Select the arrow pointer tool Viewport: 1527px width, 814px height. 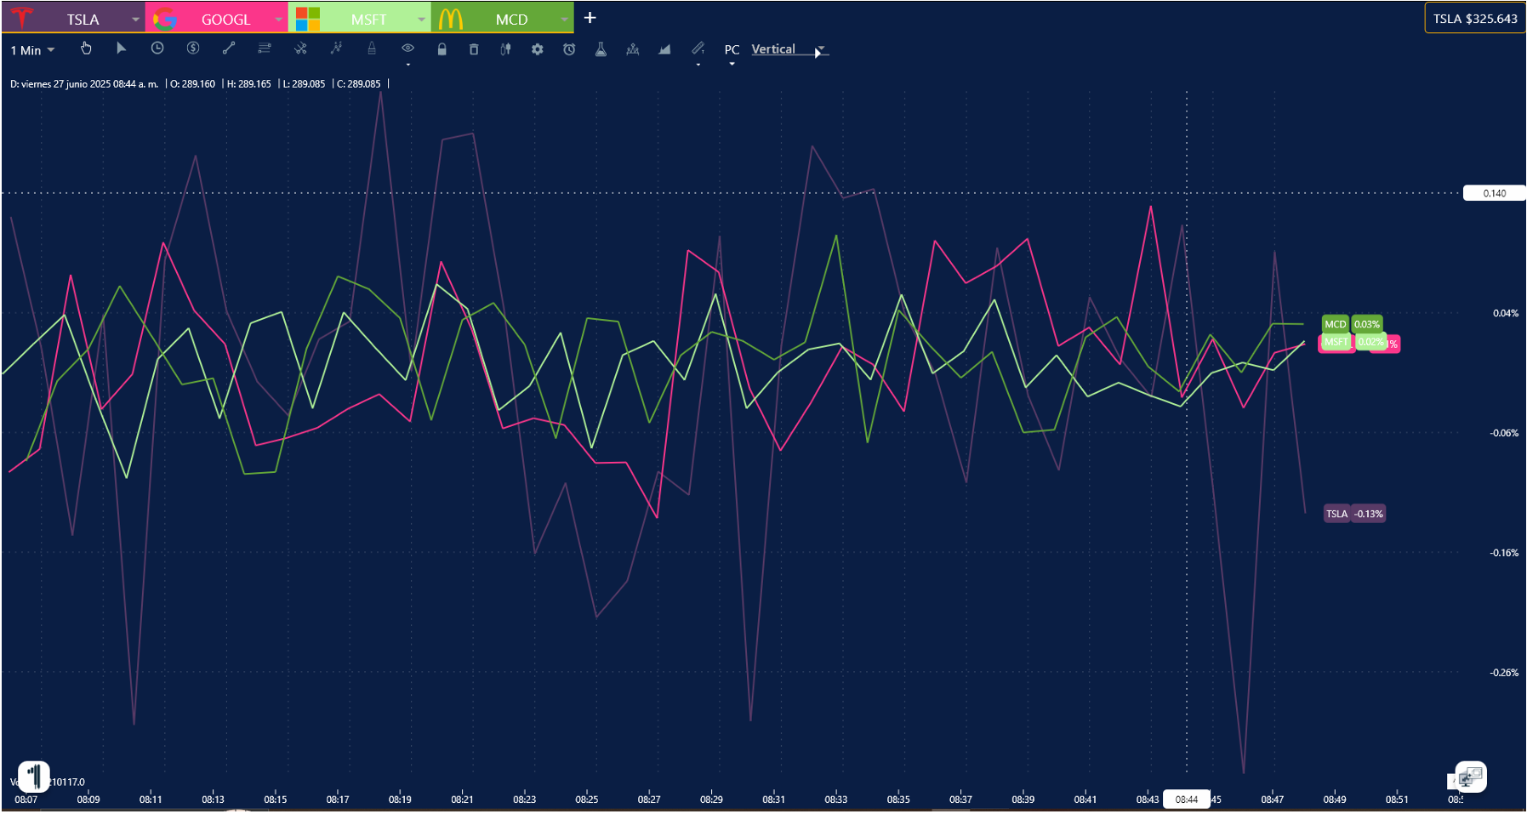point(121,48)
